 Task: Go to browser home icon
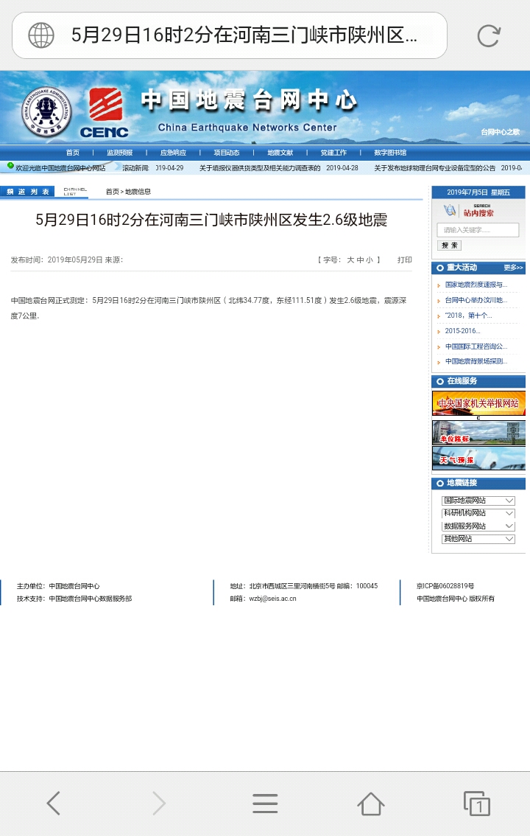coord(371,803)
